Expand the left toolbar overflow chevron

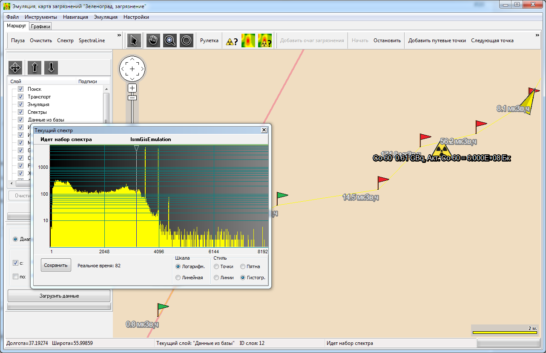(x=119, y=35)
